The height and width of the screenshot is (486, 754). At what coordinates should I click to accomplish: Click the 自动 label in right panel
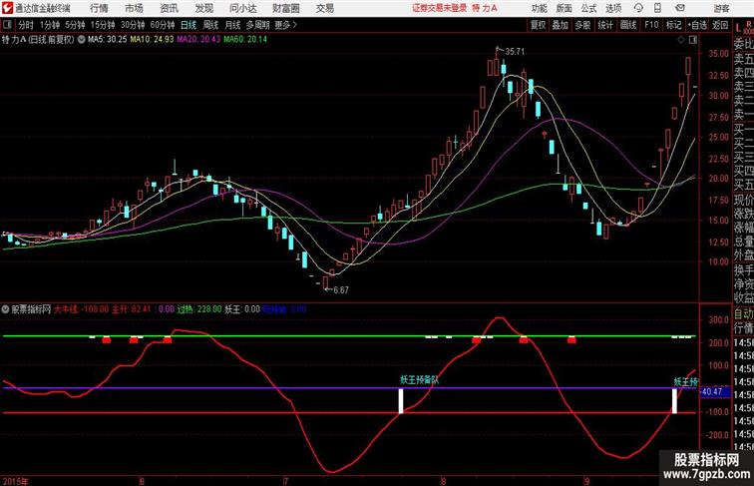[743, 313]
